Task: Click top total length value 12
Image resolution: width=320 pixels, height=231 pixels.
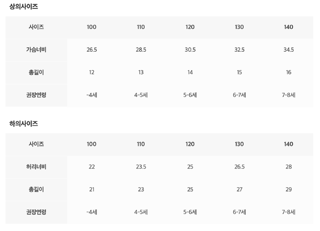Action: click(92, 72)
